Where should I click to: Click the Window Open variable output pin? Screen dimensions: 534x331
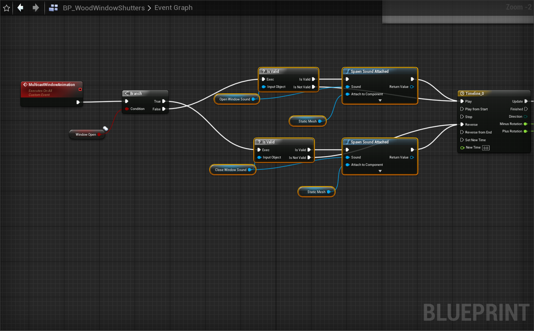point(99,135)
